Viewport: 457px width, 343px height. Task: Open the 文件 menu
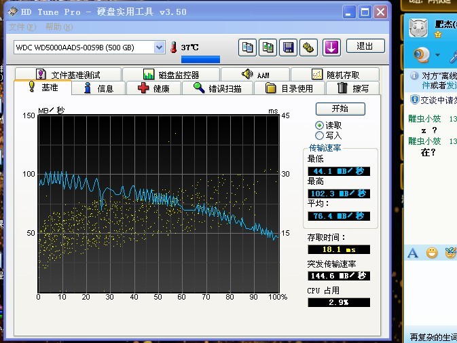(x=22, y=26)
